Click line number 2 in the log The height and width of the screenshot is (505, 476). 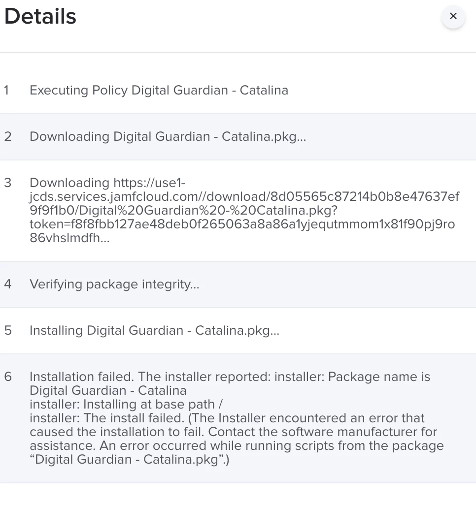pyautogui.click(x=7, y=137)
